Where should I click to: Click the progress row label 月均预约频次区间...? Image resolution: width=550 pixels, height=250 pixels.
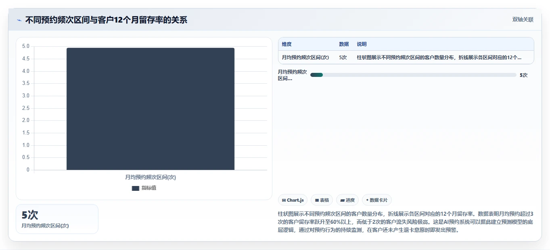pyautogui.click(x=293, y=75)
